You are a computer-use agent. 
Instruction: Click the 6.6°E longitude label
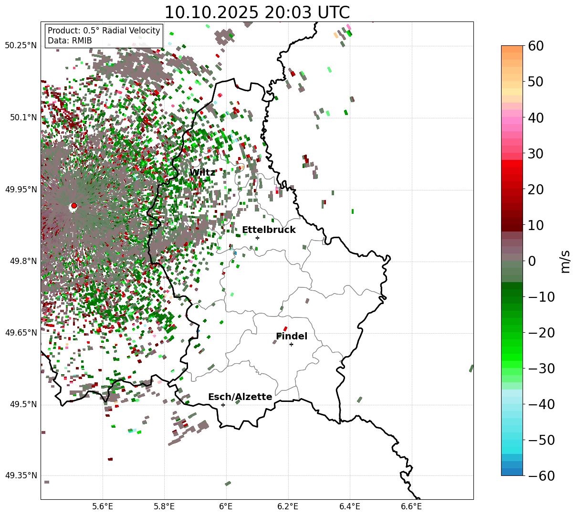click(x=411, y=507)
